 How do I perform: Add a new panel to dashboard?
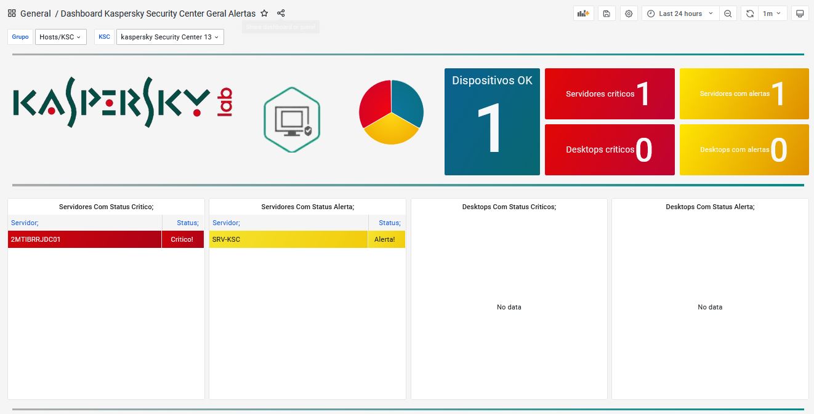tap(583, 14)
